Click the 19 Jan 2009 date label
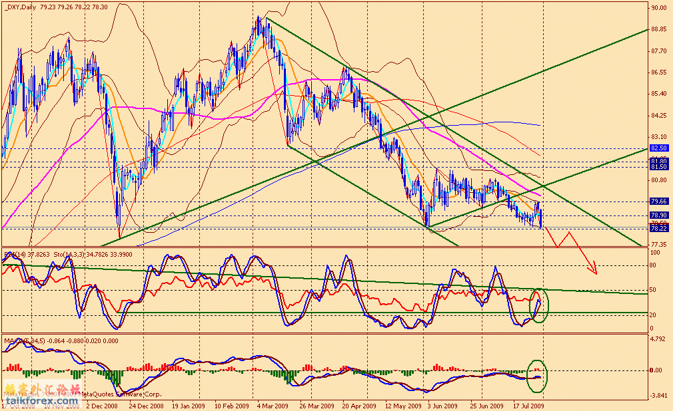Screen dimensions: 673x411 click(x=189, y=406)
